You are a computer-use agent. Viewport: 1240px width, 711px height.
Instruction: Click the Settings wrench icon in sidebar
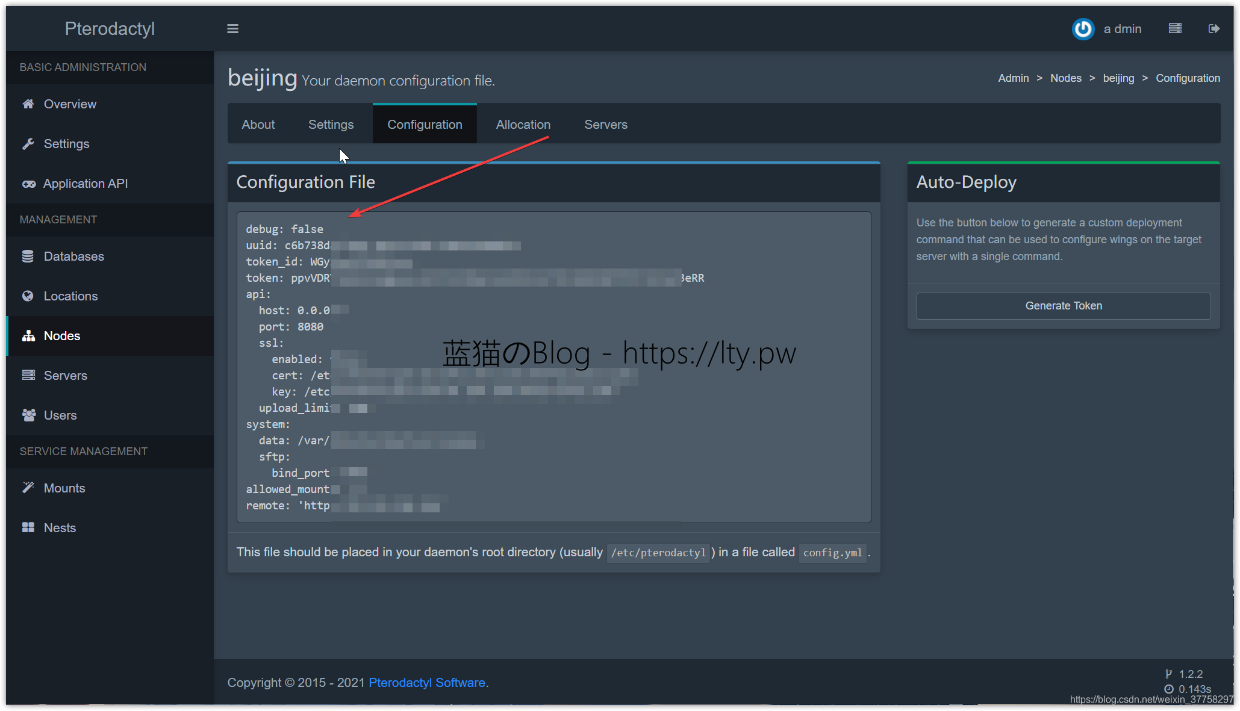[28, 144]
